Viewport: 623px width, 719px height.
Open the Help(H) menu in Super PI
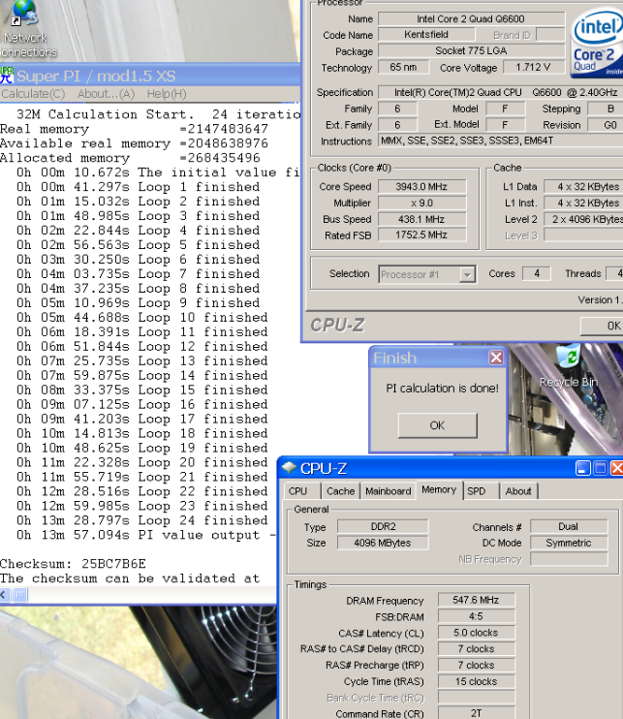pos(167,94)
